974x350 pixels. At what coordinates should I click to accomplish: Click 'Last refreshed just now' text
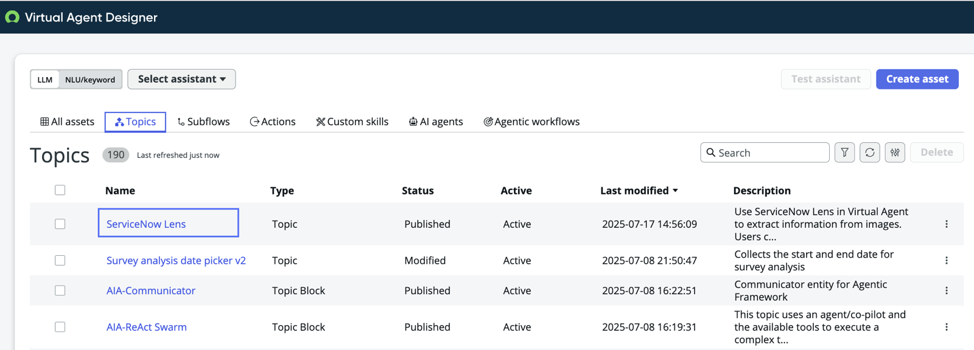[178, 156]
